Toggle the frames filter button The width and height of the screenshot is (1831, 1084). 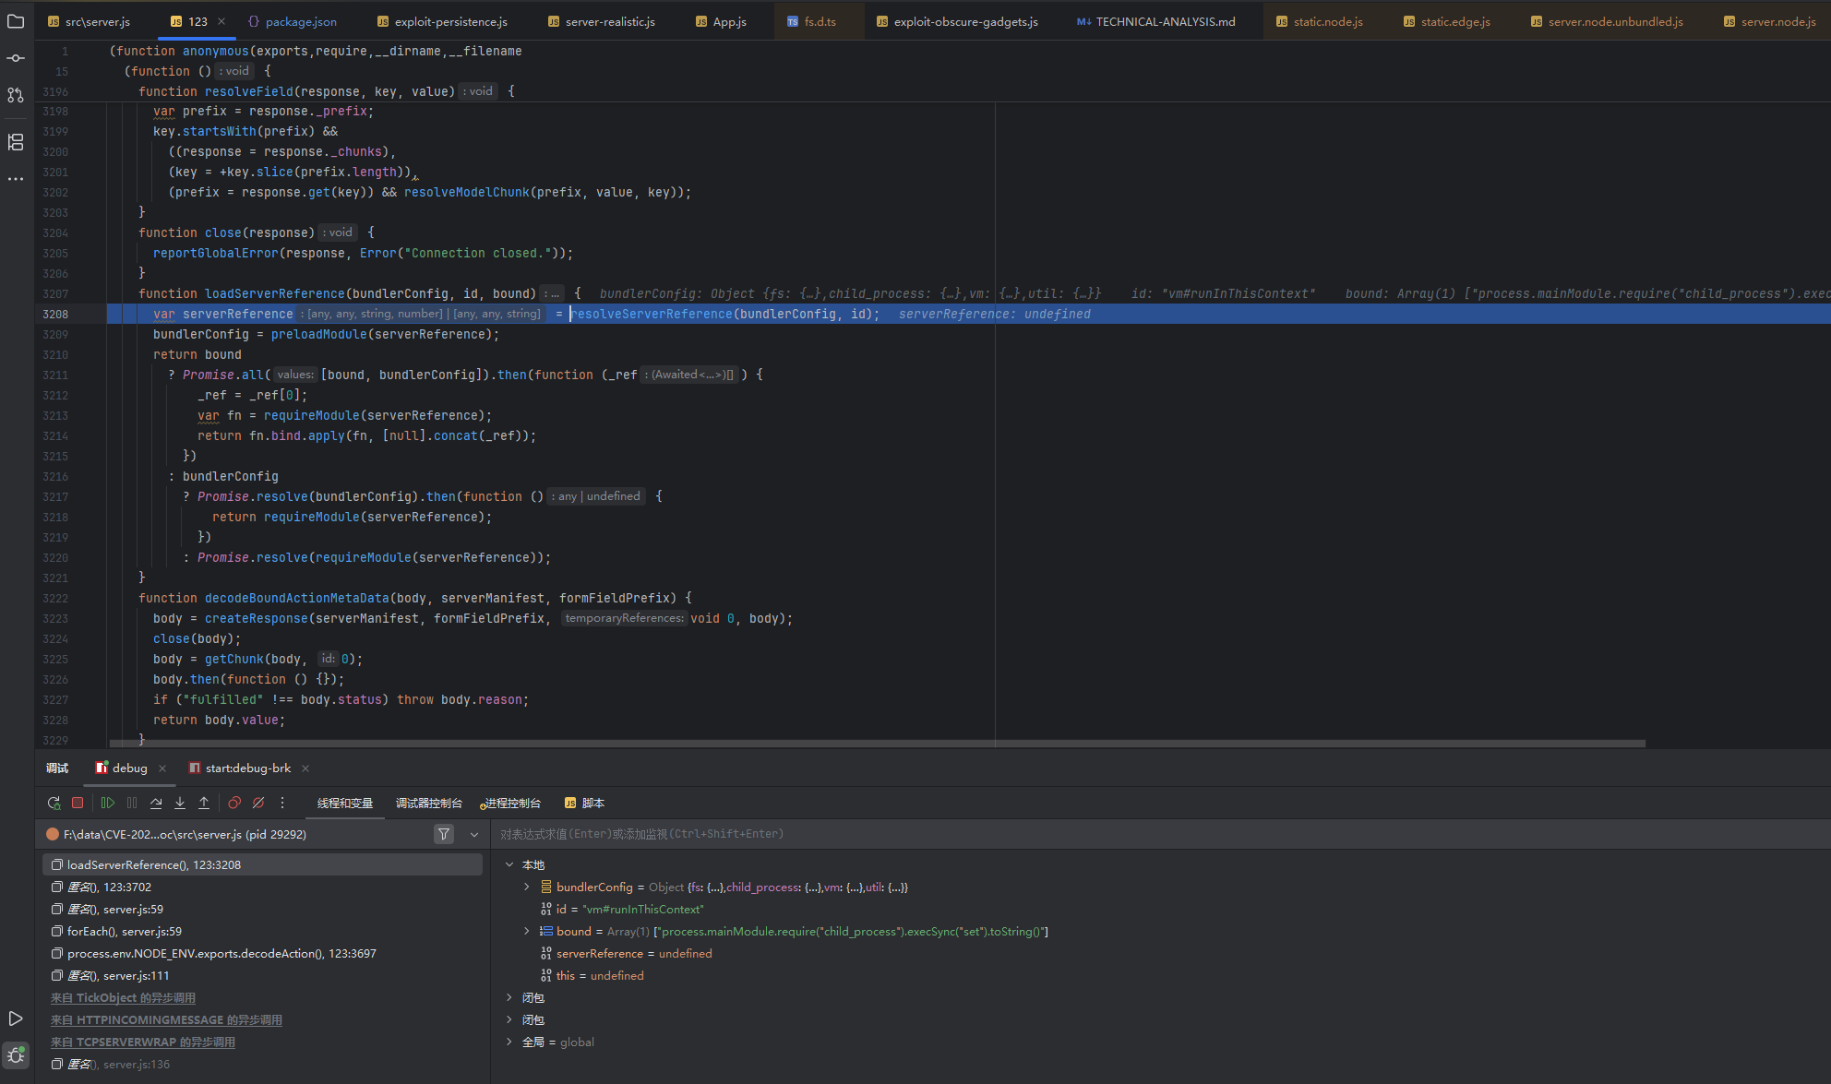444,834
